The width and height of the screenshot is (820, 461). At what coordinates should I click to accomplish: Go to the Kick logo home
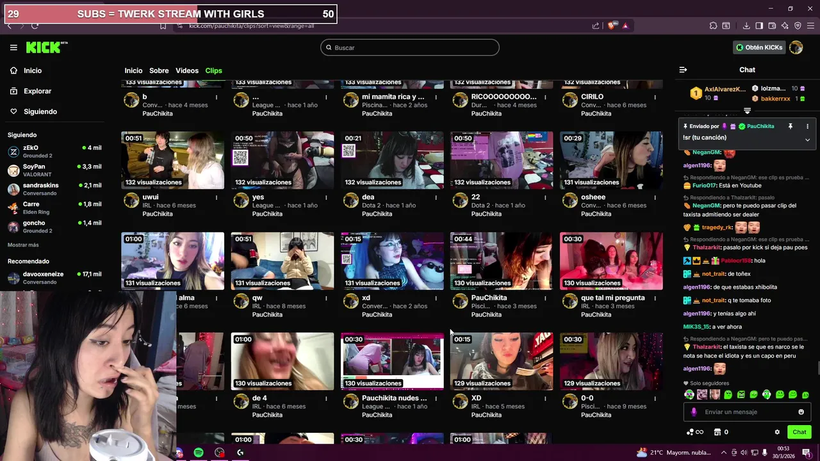tap(46, 47)
